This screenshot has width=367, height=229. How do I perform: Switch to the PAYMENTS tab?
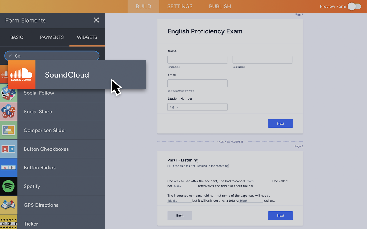(x=52, y=37)
